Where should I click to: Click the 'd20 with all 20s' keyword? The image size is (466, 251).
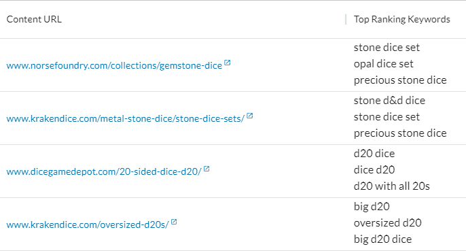pos(392,186)
